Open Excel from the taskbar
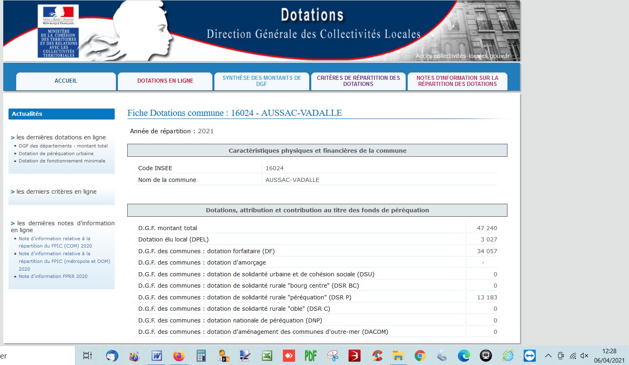Viewport: 629px width, 365px height. pyautogui.click(x=267, y=356)
